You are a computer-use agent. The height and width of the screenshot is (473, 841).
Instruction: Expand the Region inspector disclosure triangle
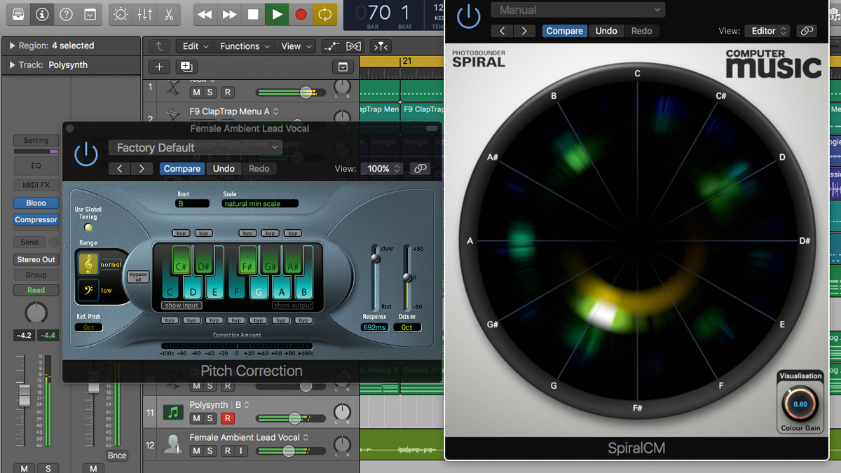(x=12, y=46)
